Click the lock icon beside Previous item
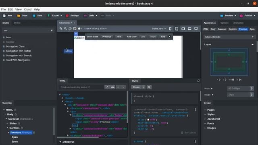The width and height of the screenshot is (258, 145). pyautogui.click(x=34, y=133)
